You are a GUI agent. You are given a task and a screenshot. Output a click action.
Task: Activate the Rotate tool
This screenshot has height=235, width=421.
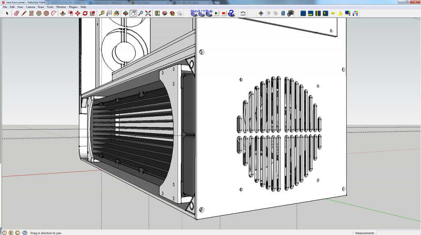[x=85, y=13]
